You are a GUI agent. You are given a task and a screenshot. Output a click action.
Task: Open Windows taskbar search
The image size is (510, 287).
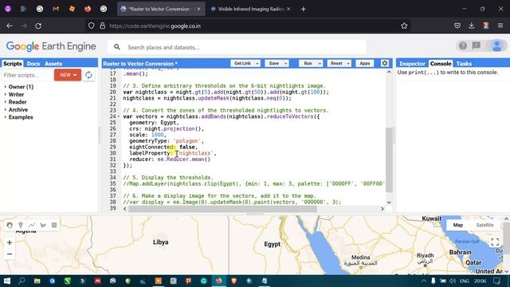[22, 281]
